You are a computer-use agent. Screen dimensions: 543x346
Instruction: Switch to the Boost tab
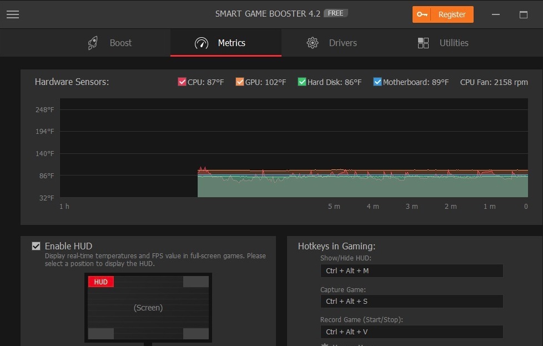pos(120,43)
